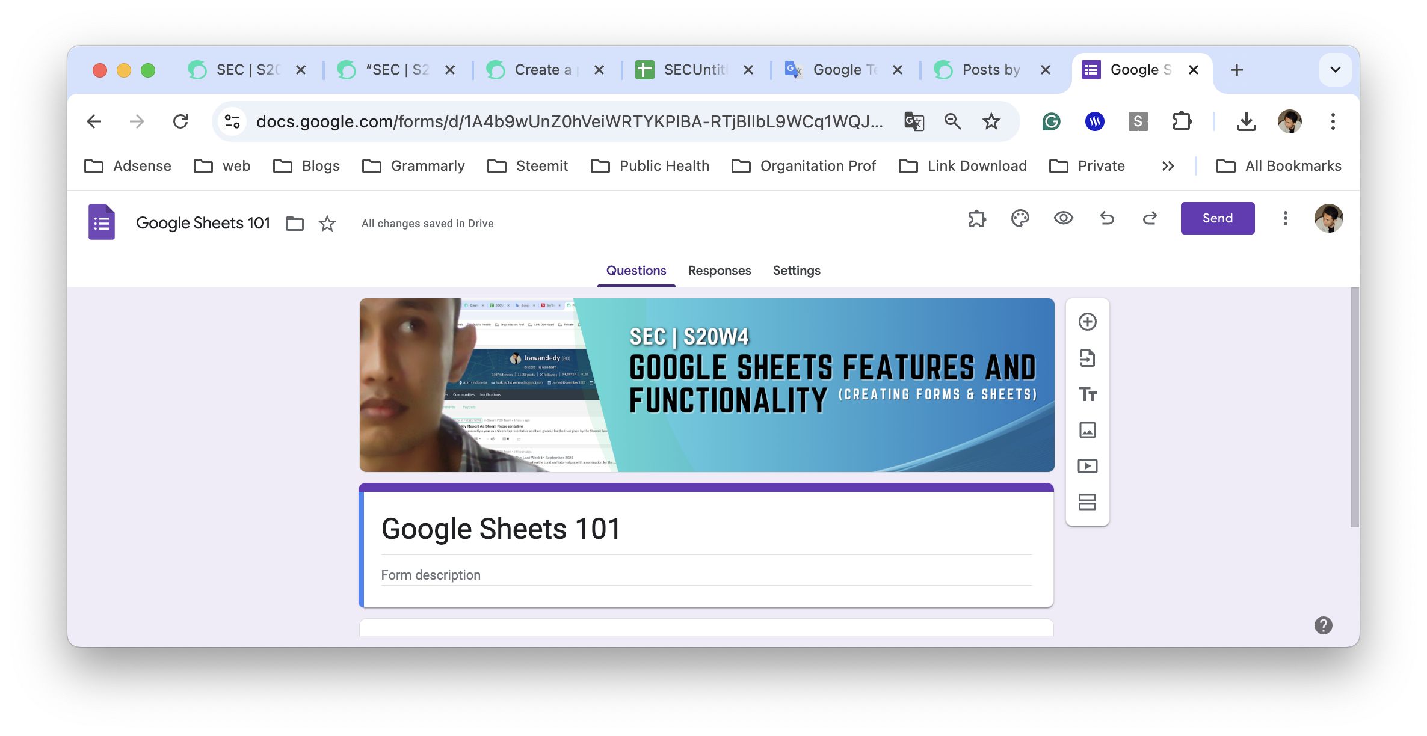The image size is (1427, 736).
Task: Click the Import questions icon
Action: coord(1087,358)
